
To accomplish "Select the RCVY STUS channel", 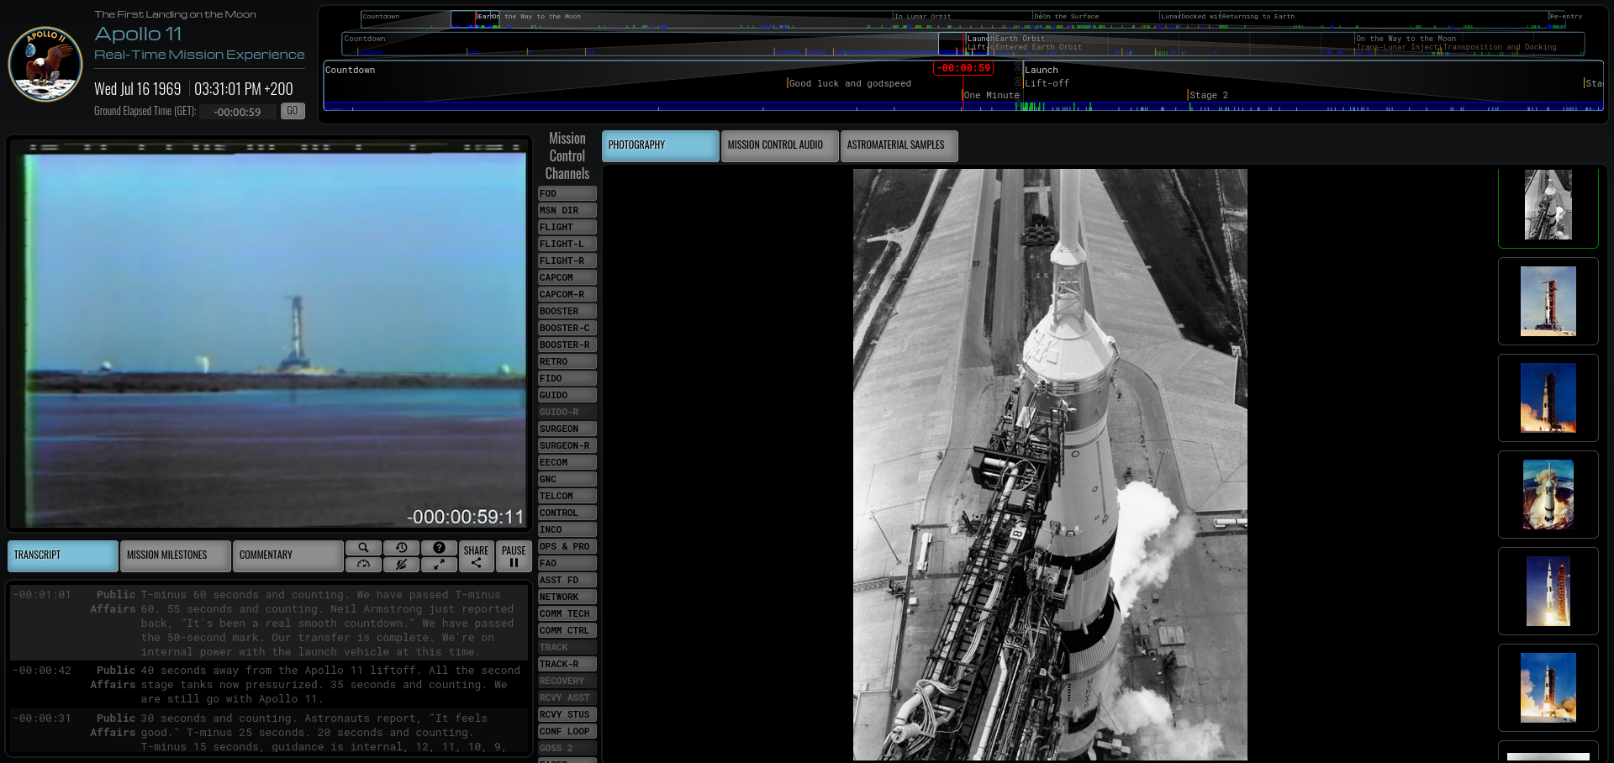I will [567, 714].
